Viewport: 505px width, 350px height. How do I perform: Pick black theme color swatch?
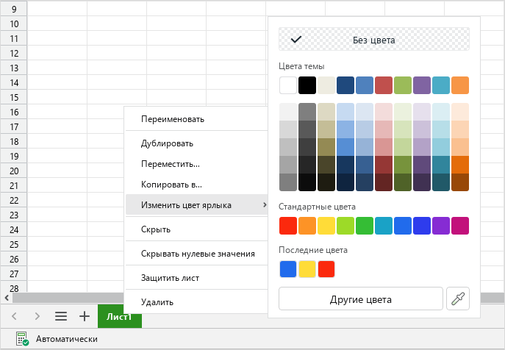click(307, 85)
